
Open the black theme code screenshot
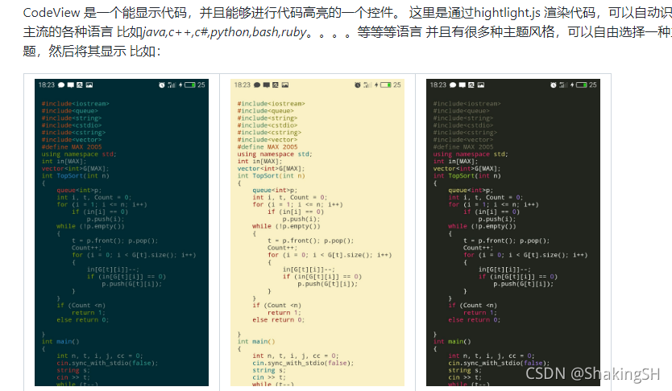click(513, 233)
